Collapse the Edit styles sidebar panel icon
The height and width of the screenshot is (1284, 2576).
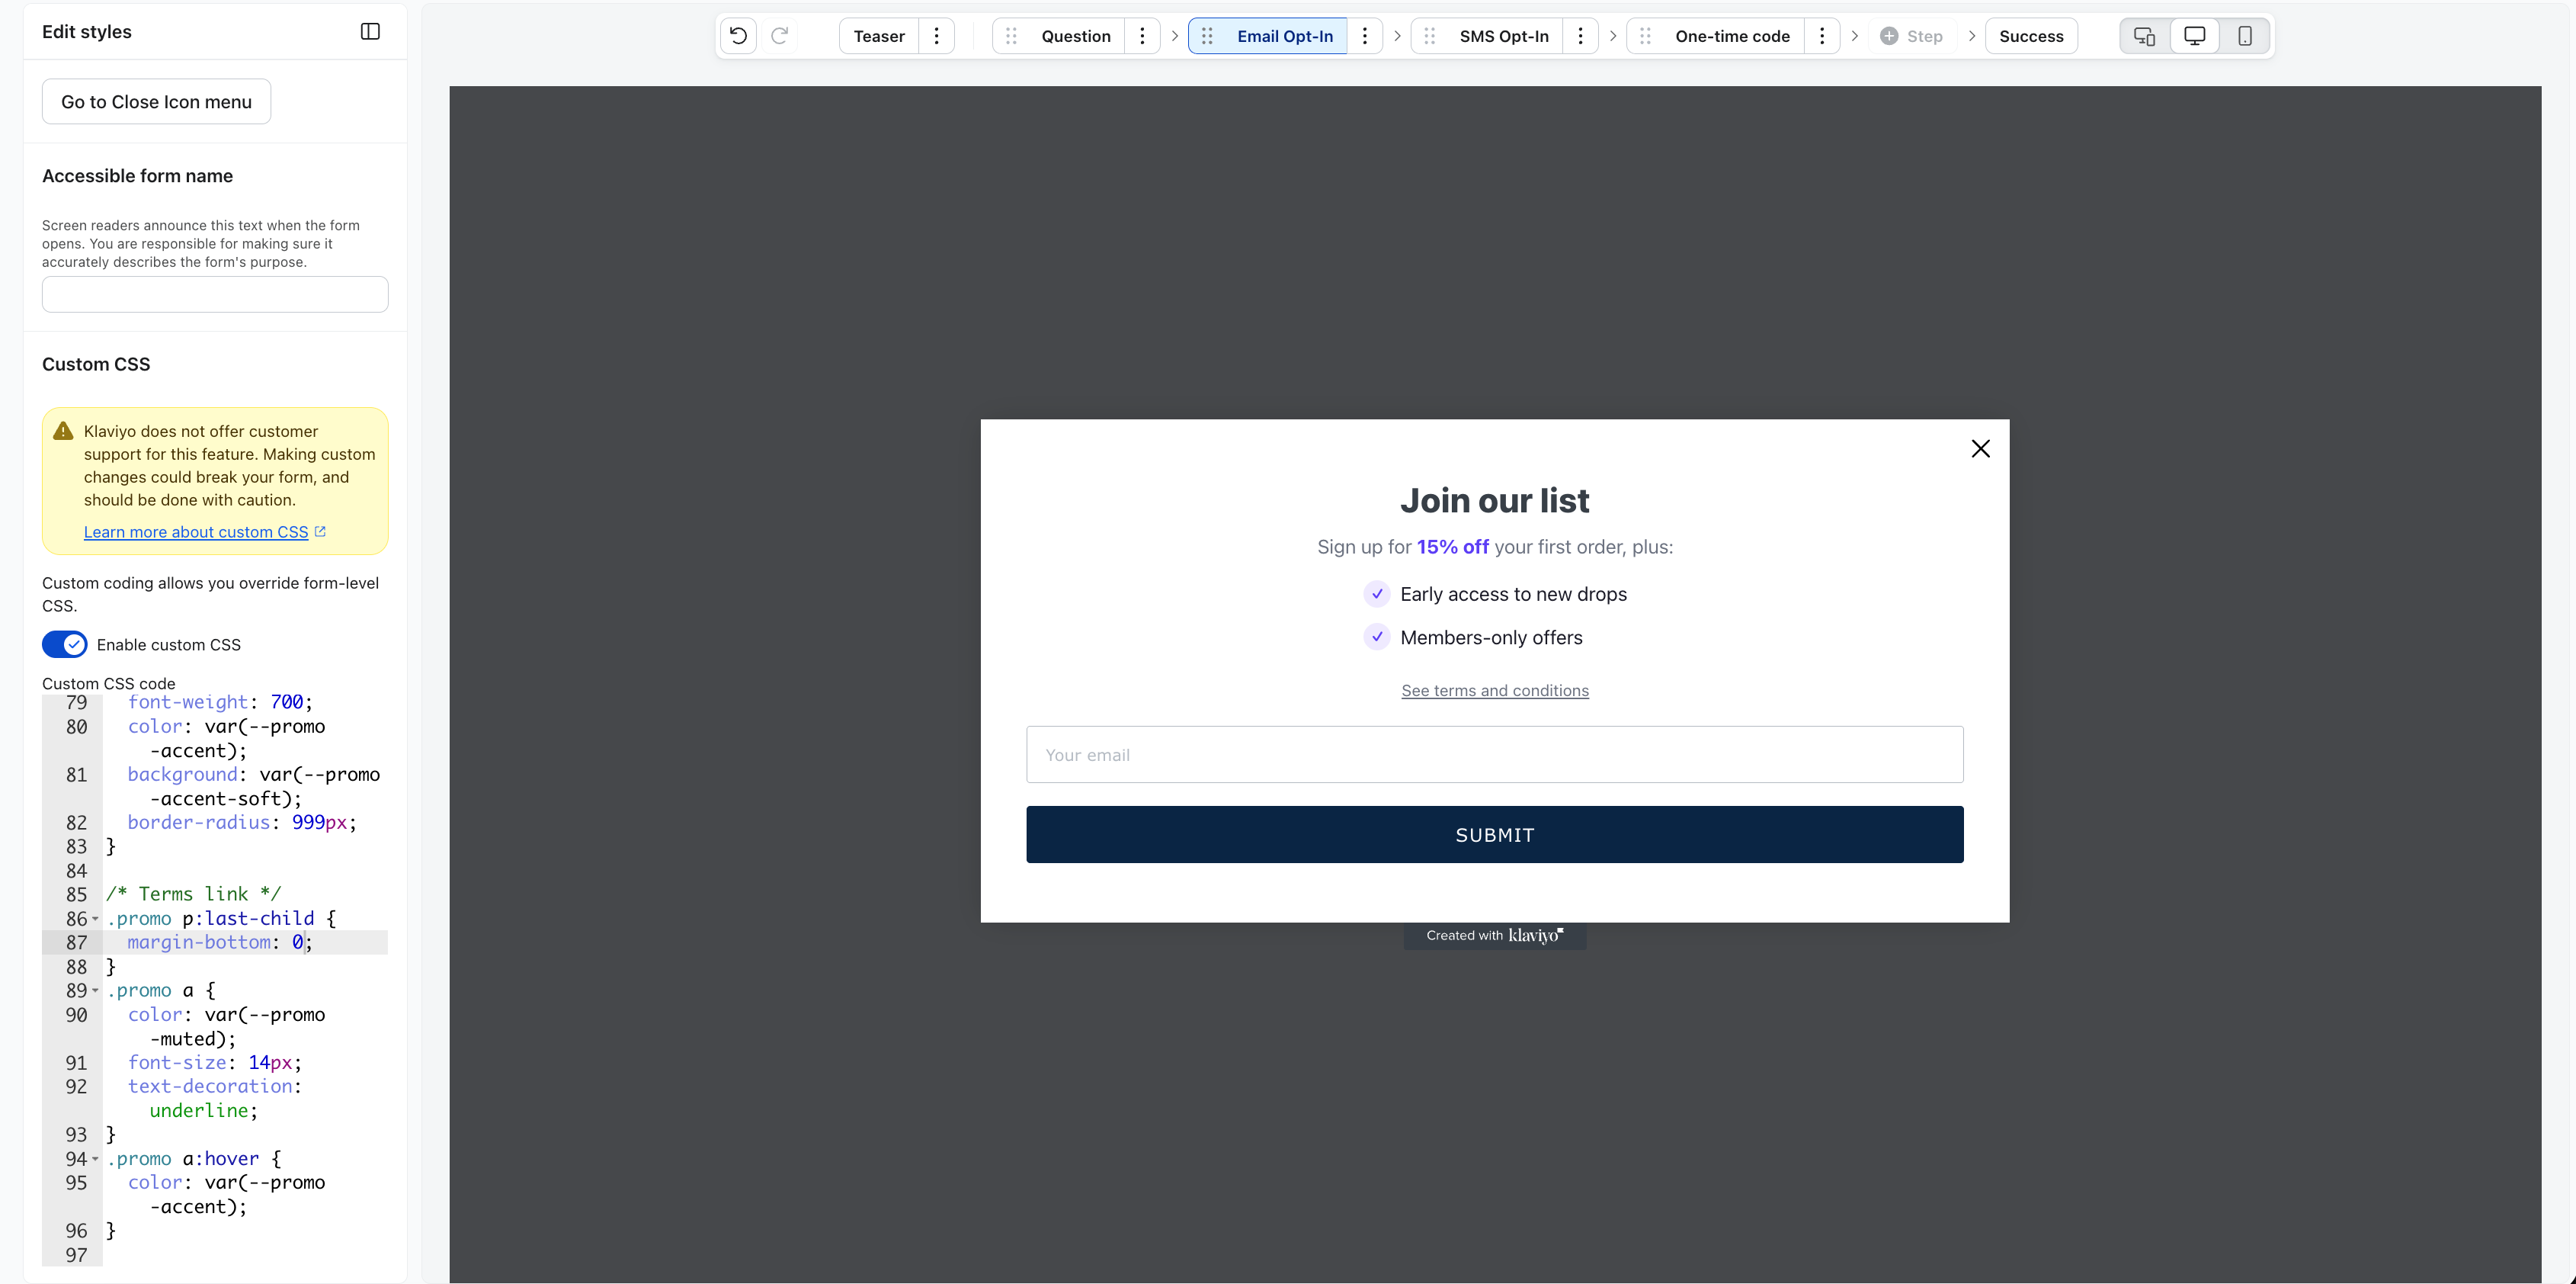coord(370,31)
